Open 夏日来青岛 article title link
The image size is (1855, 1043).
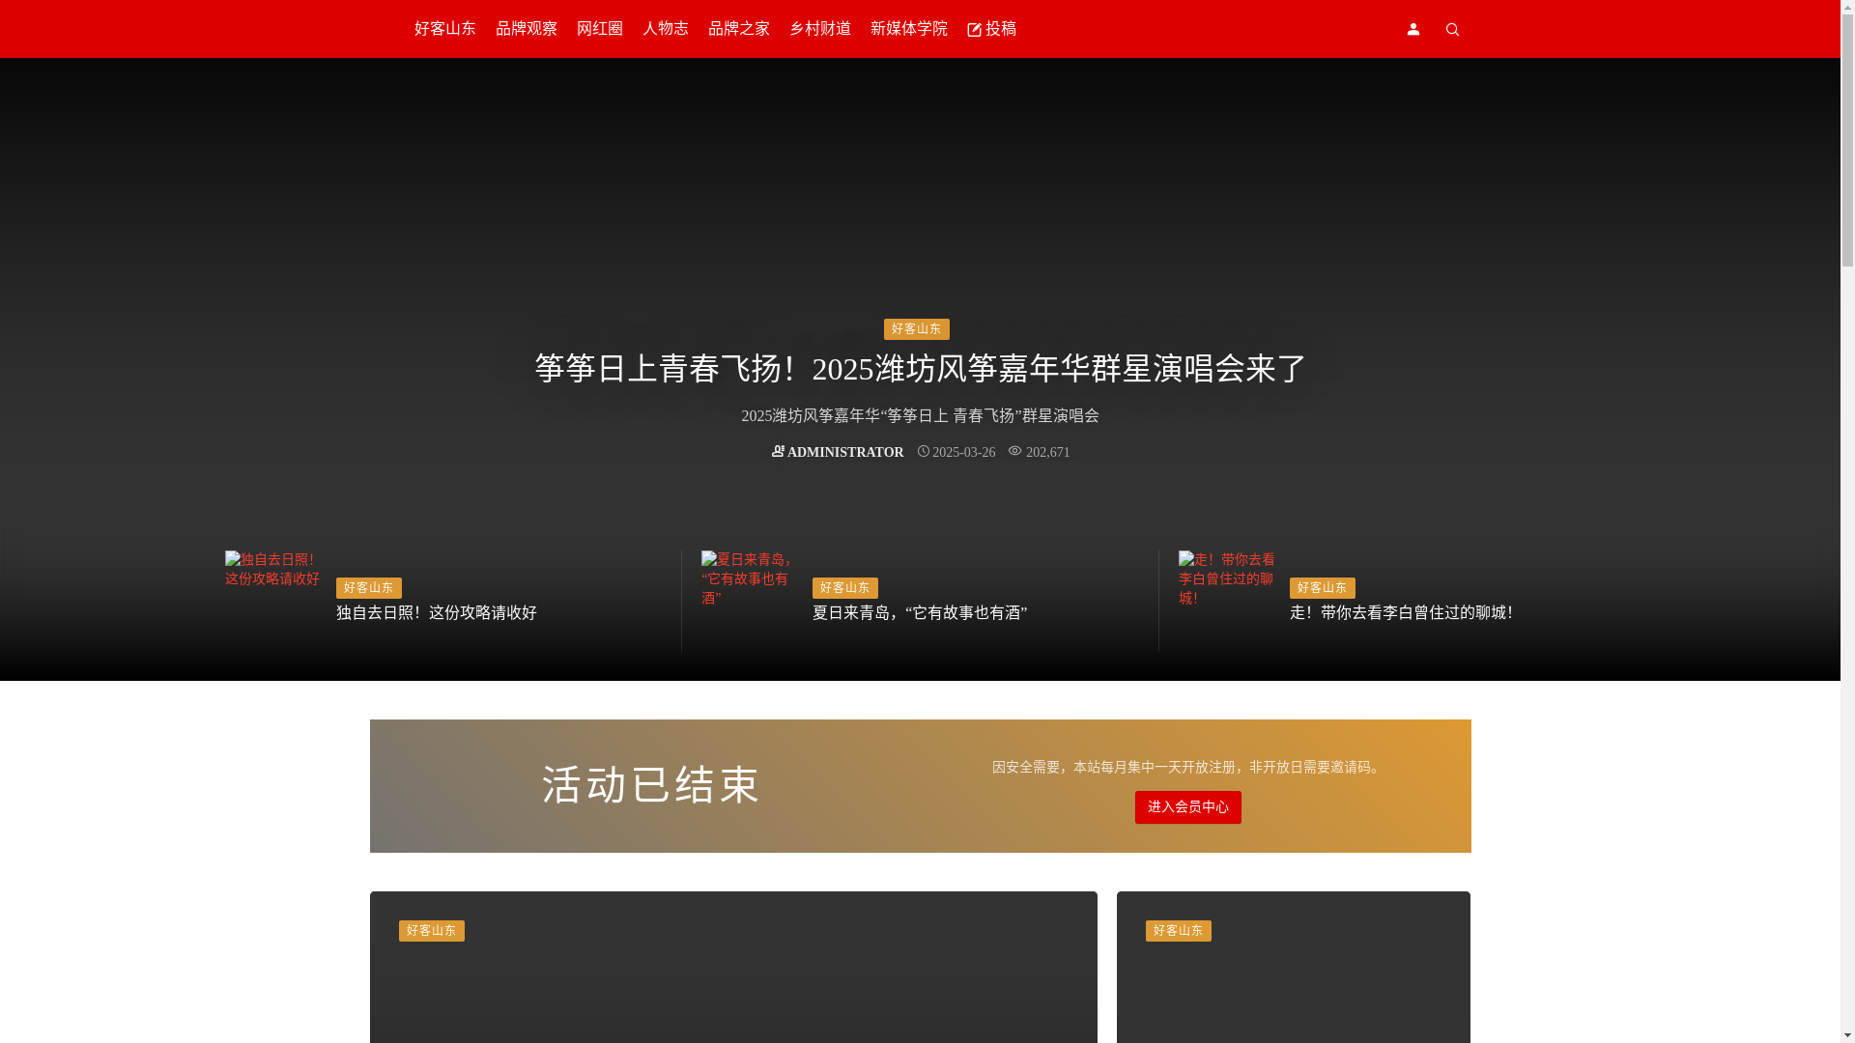(919, 613)
